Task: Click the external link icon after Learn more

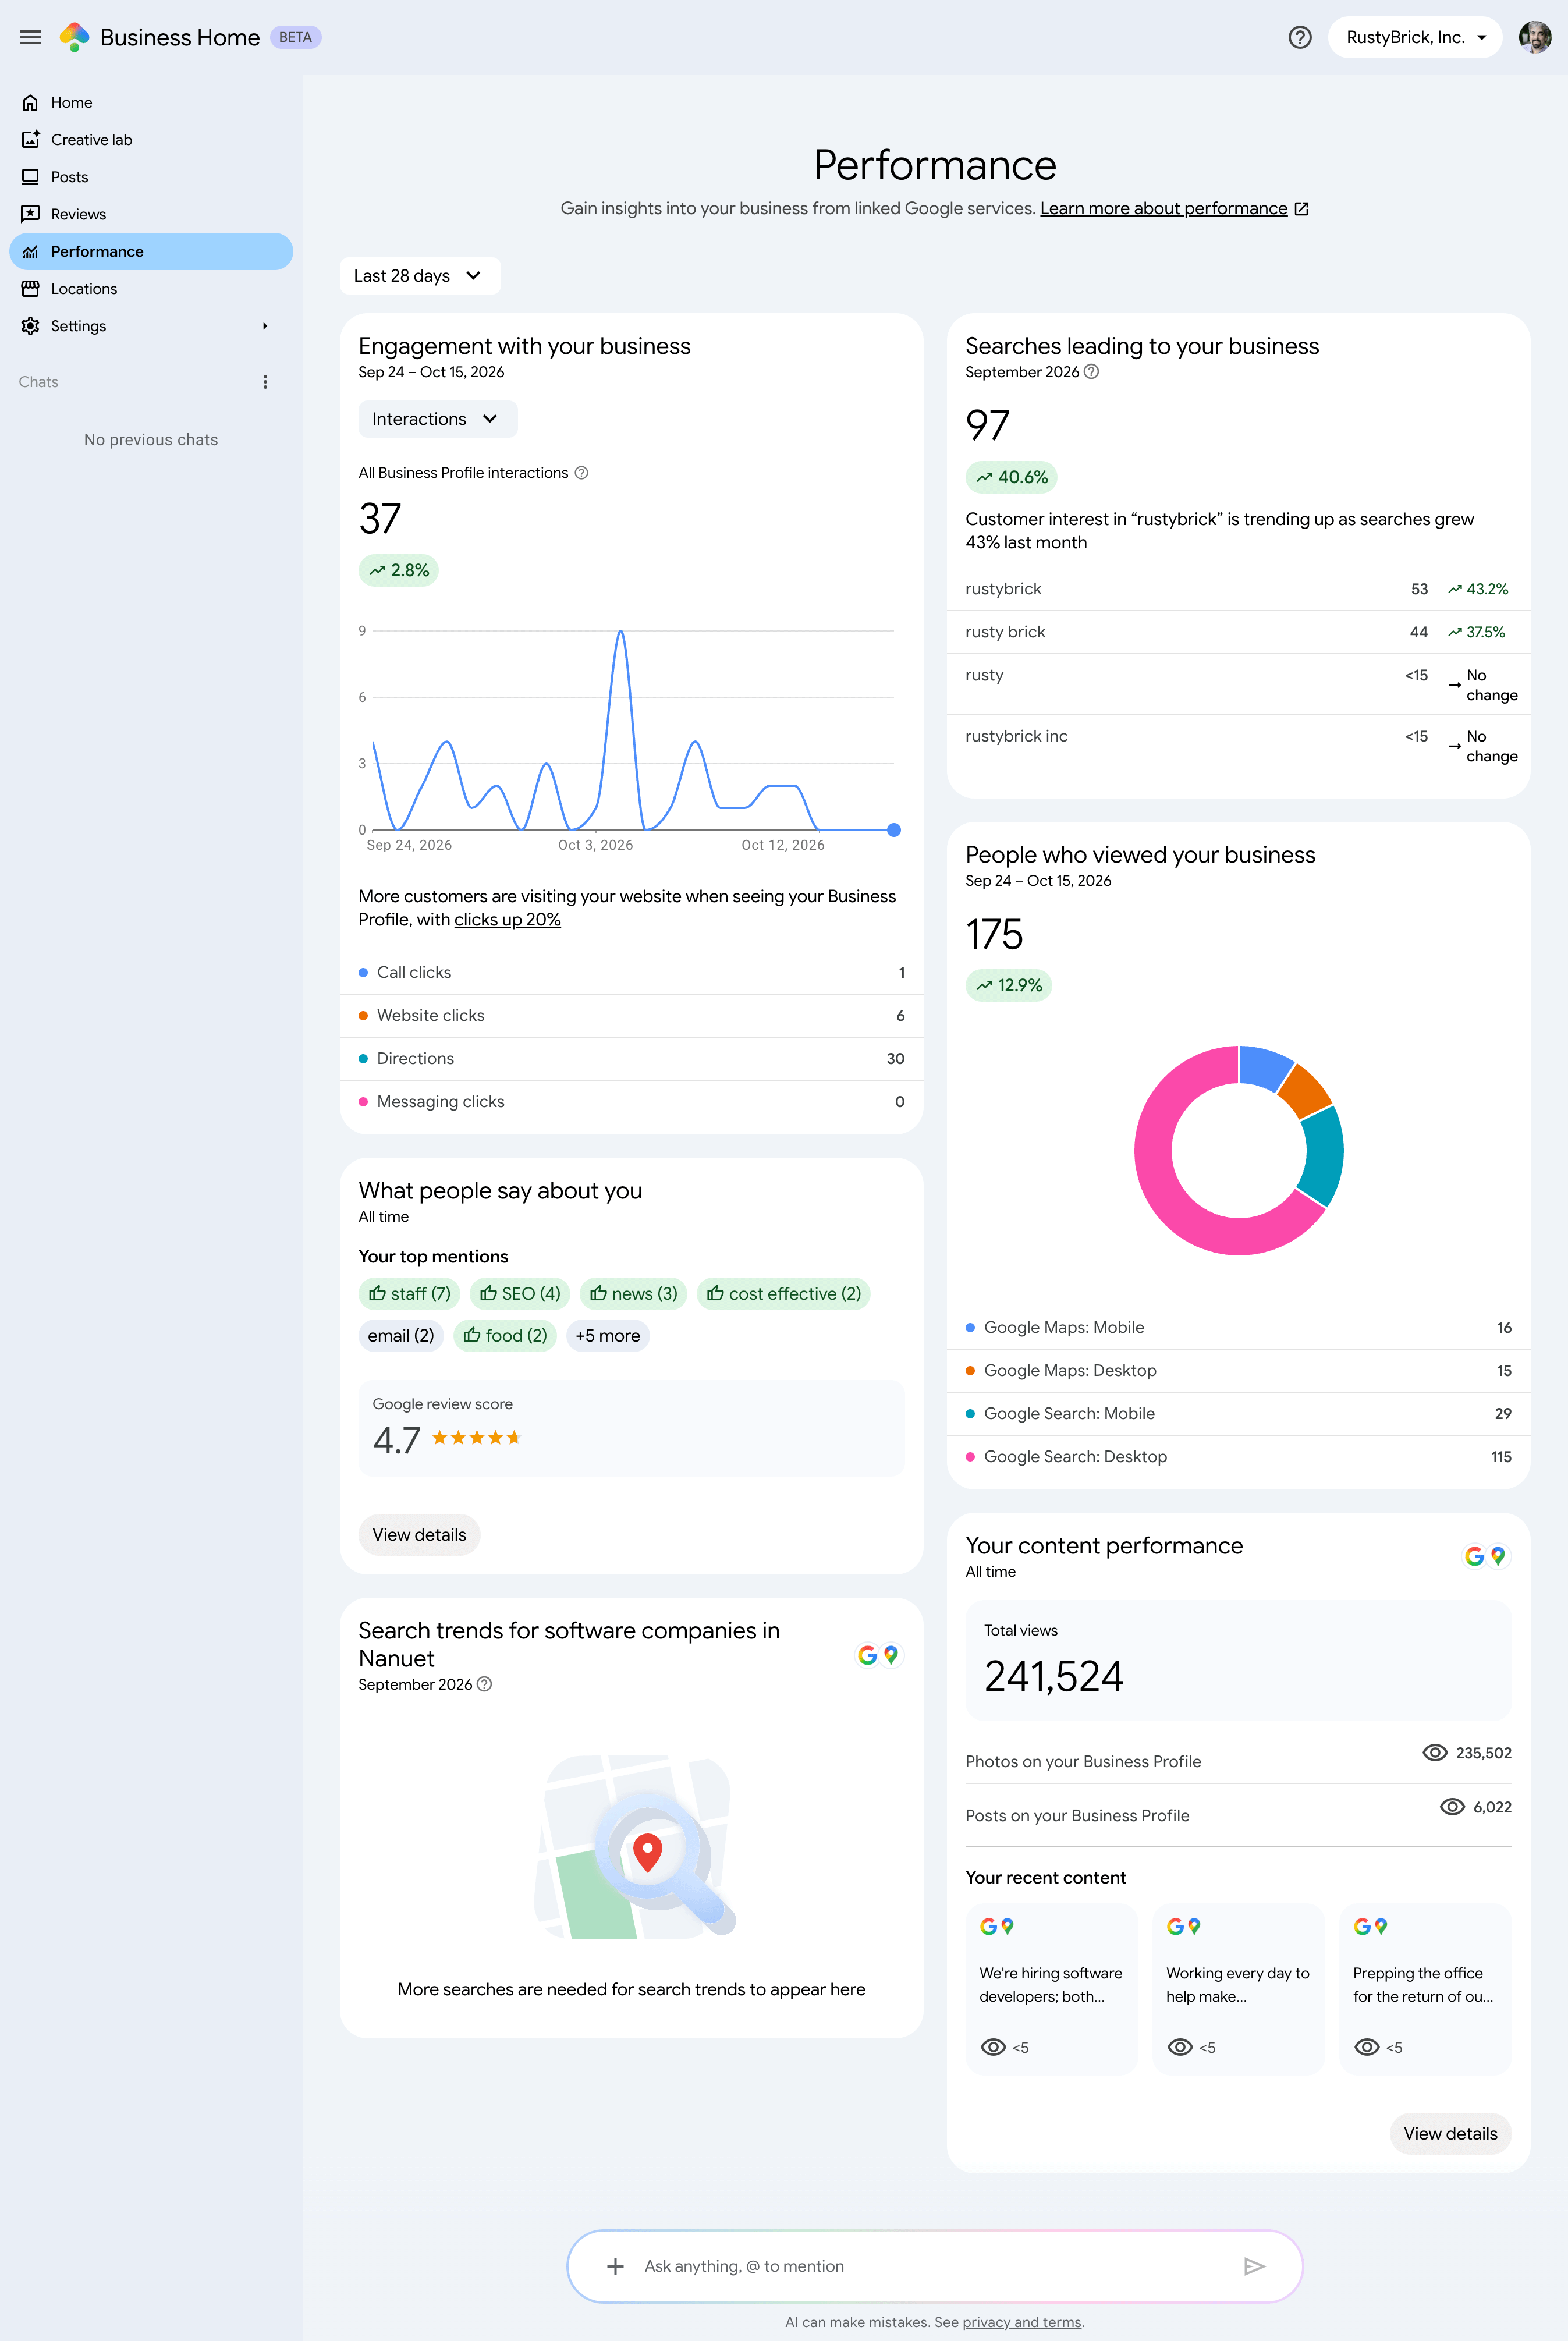Action: (x=1301, y=209)
